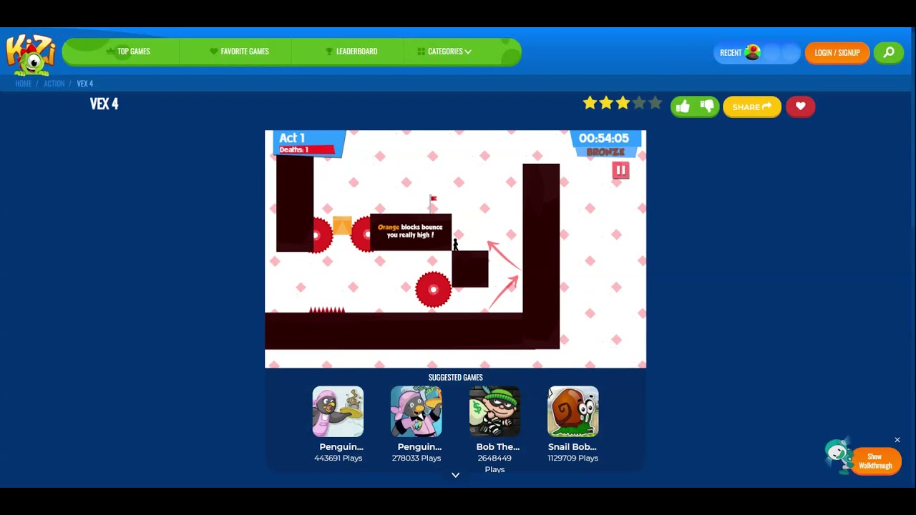The width and height of the screenshot is (916, 515).
Task: Click the thumbs up icon
Action: 683,107
